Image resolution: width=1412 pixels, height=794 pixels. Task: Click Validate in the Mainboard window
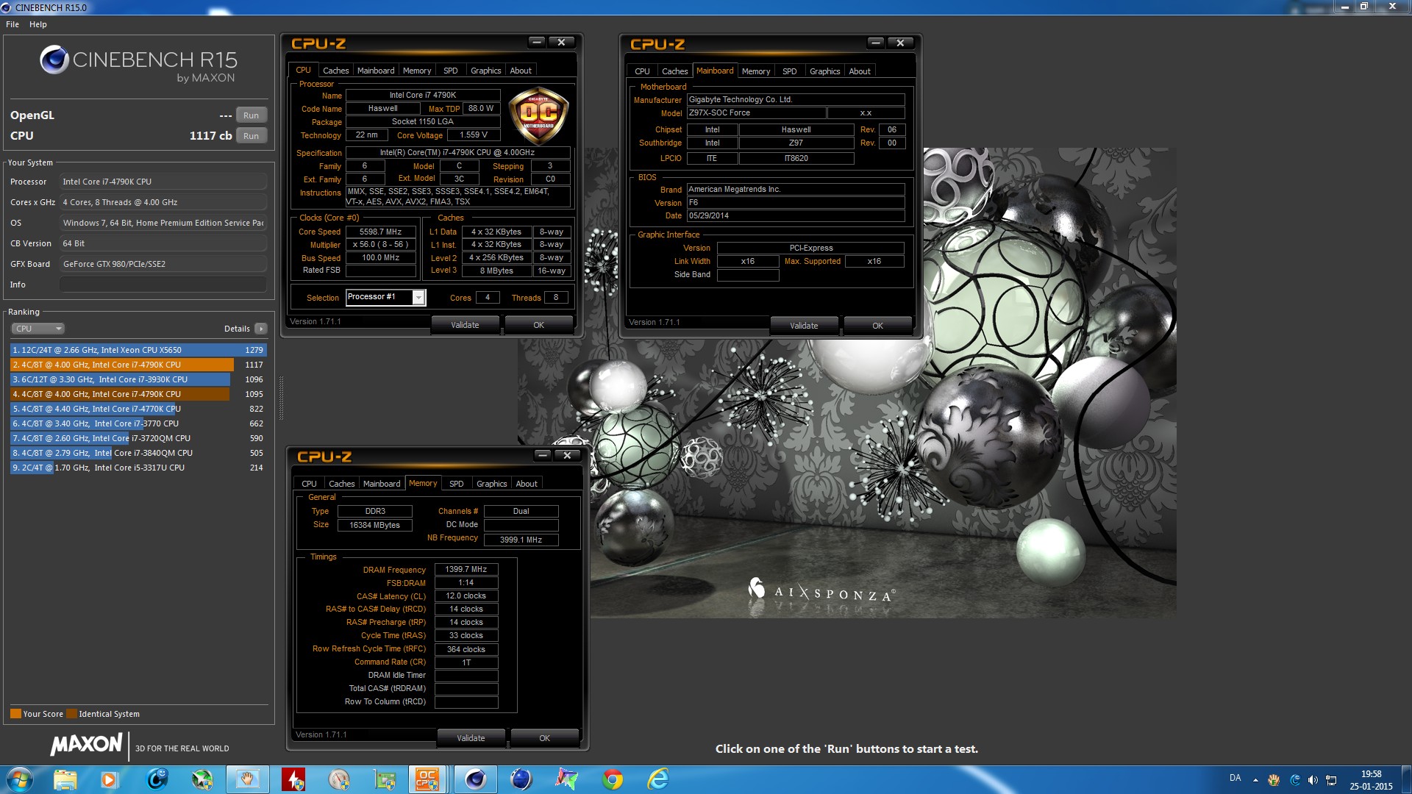pos(804,326)
